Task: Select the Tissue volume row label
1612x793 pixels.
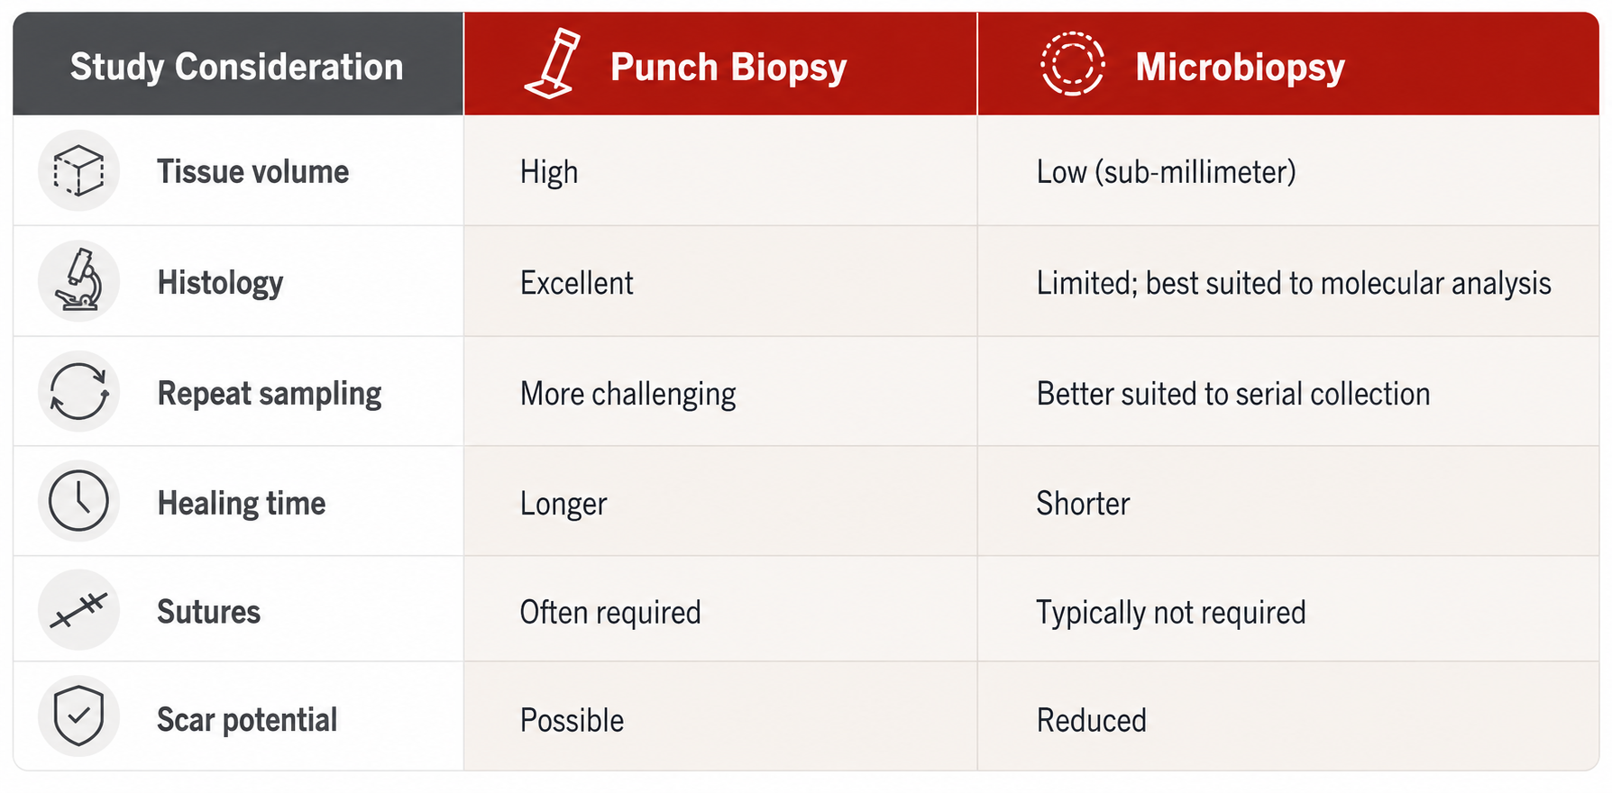Action: pos(252,171)
